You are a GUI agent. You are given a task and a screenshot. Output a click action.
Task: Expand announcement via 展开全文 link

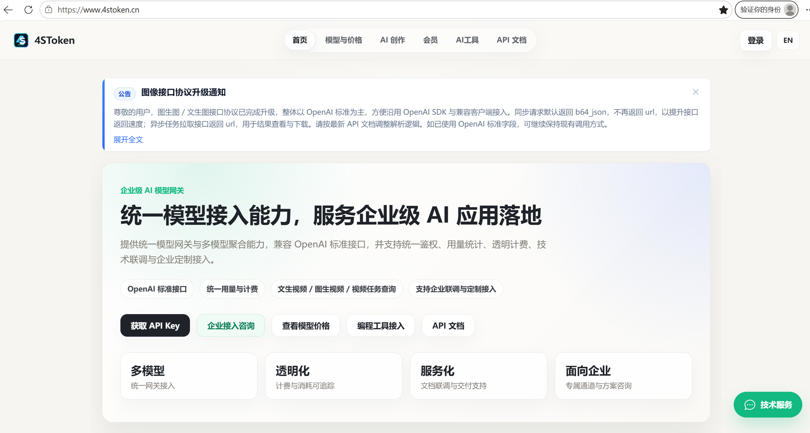[128, 140]
